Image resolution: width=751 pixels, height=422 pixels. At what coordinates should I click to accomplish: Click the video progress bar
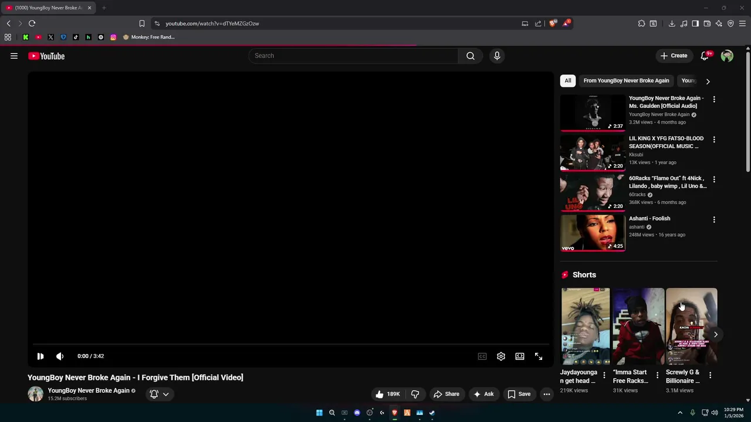(x=290, y=345)
